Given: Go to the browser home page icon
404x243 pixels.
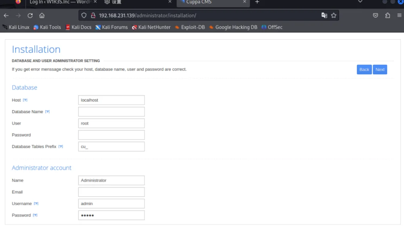Looking at the screenshot, I should coord(42,15).
